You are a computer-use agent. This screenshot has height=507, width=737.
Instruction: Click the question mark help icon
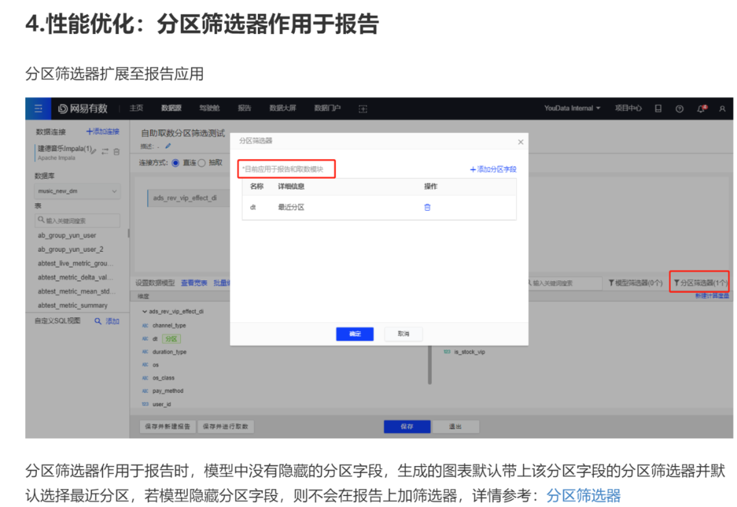tap(679, 108)
